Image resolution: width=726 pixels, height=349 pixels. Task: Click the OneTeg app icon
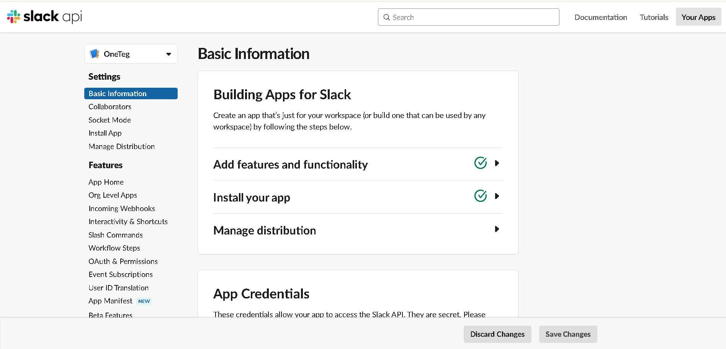click(x=94, y=54)
